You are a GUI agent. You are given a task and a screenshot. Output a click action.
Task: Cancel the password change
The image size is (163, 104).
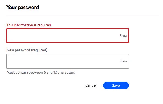[x=91, y=85]
